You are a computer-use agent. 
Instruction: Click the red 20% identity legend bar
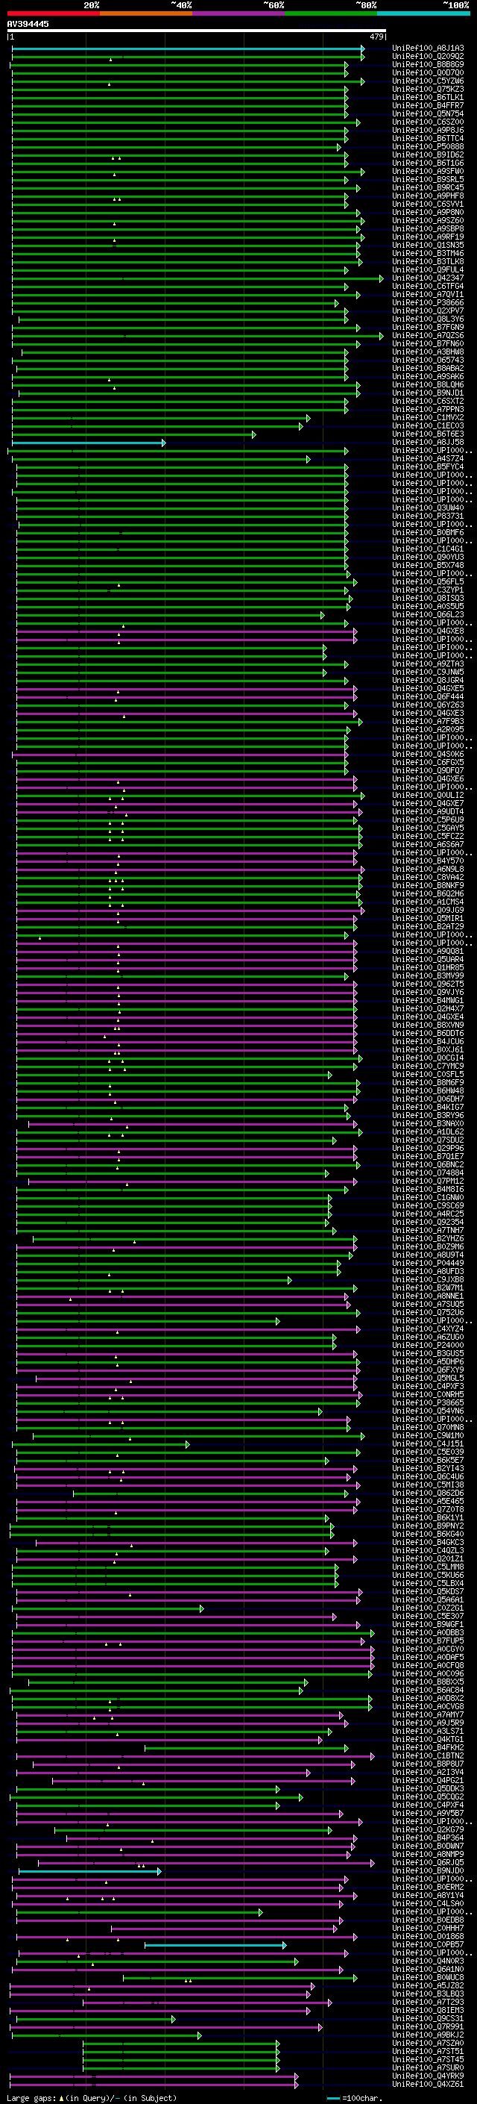[53, 13]
